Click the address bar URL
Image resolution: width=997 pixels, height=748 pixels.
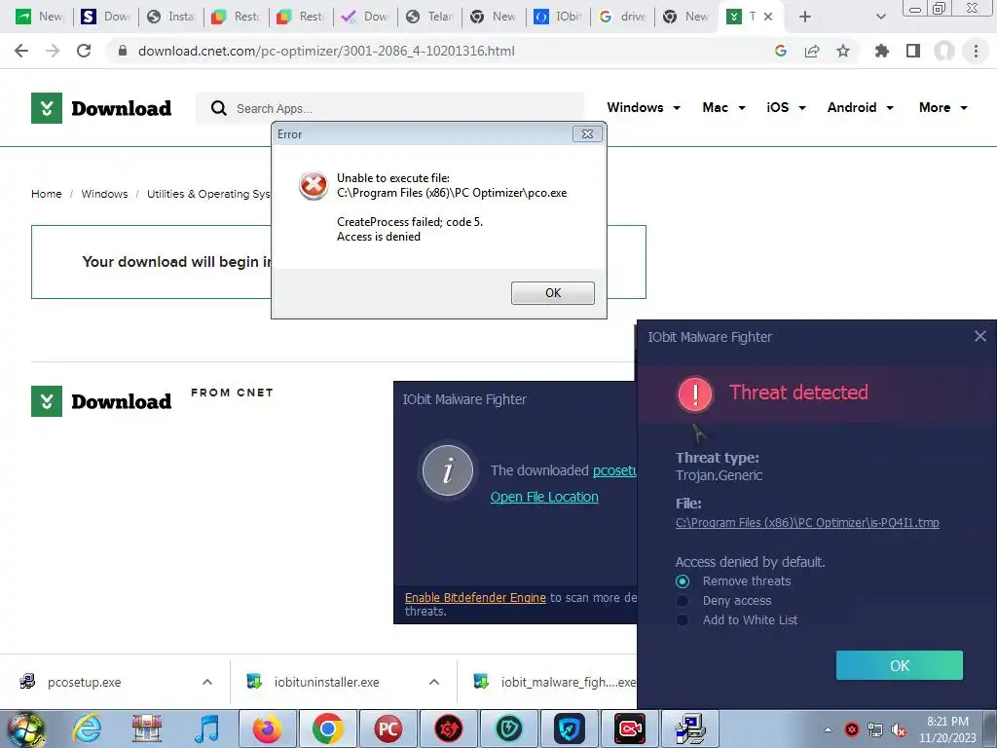[x=326, y=51]
